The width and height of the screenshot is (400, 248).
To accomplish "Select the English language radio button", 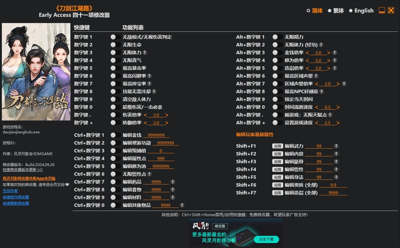I will coord(351,11).
